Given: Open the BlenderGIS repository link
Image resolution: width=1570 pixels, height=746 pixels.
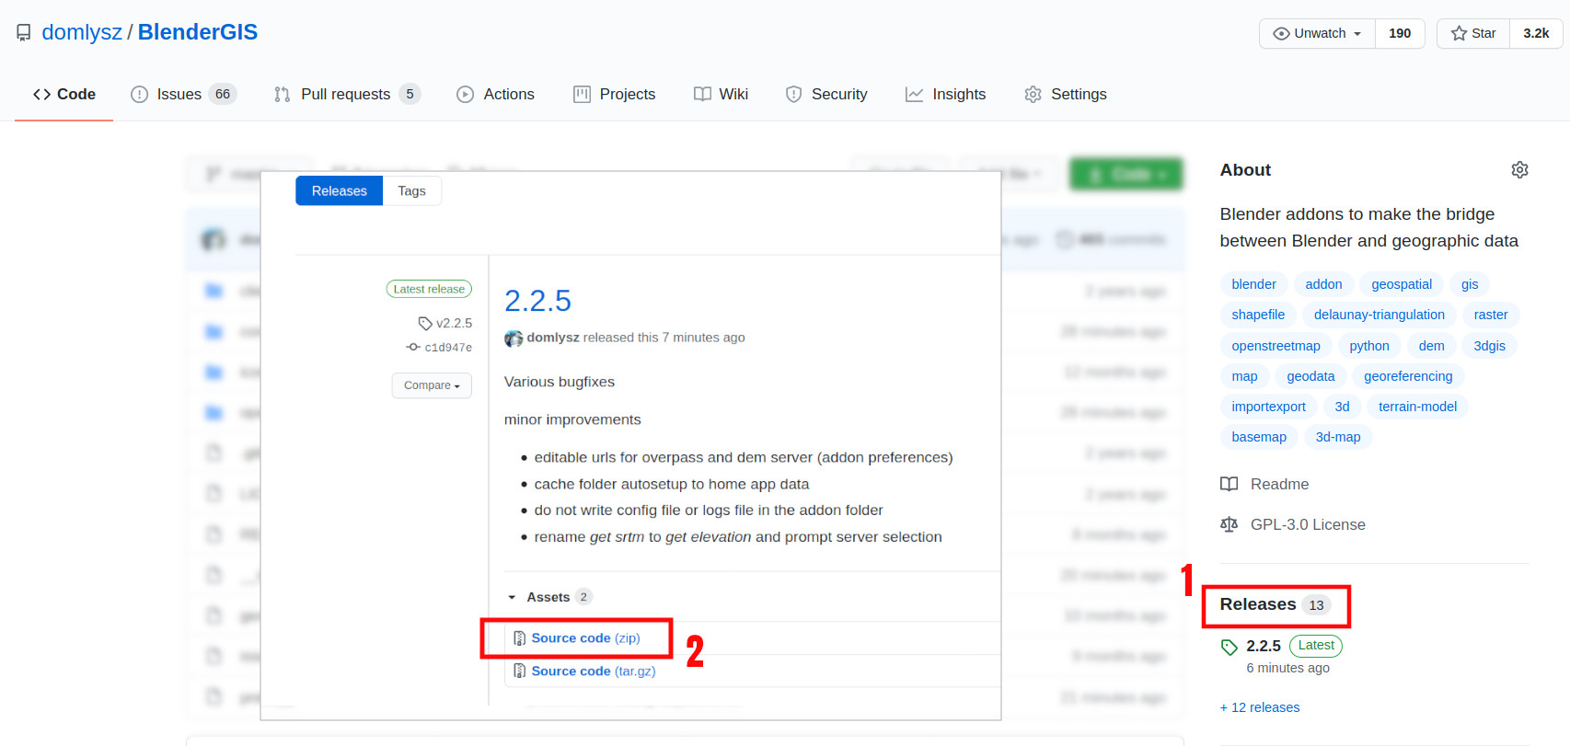Looking at the screenshot, I should pos(198,32).
